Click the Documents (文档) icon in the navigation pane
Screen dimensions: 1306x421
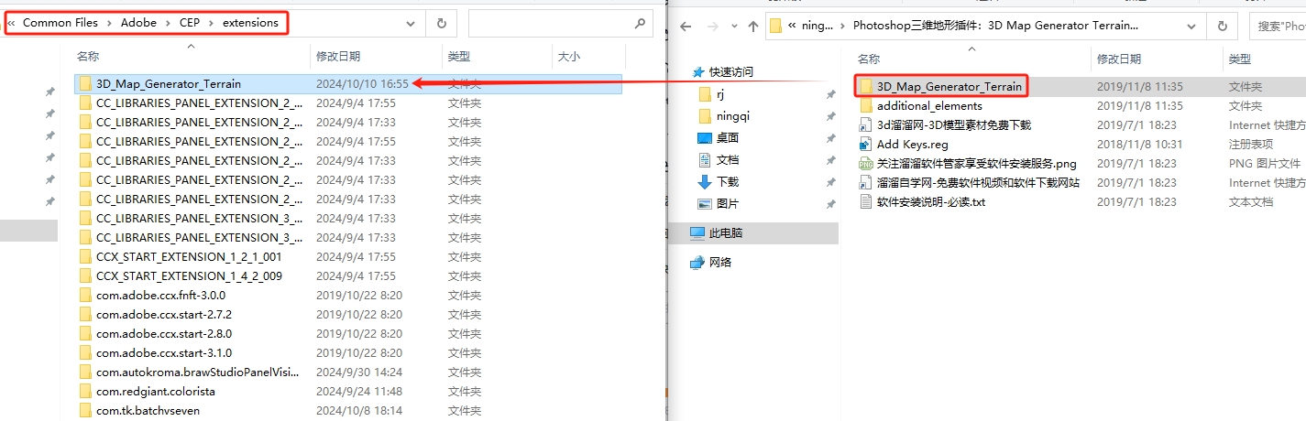(705, 159)
